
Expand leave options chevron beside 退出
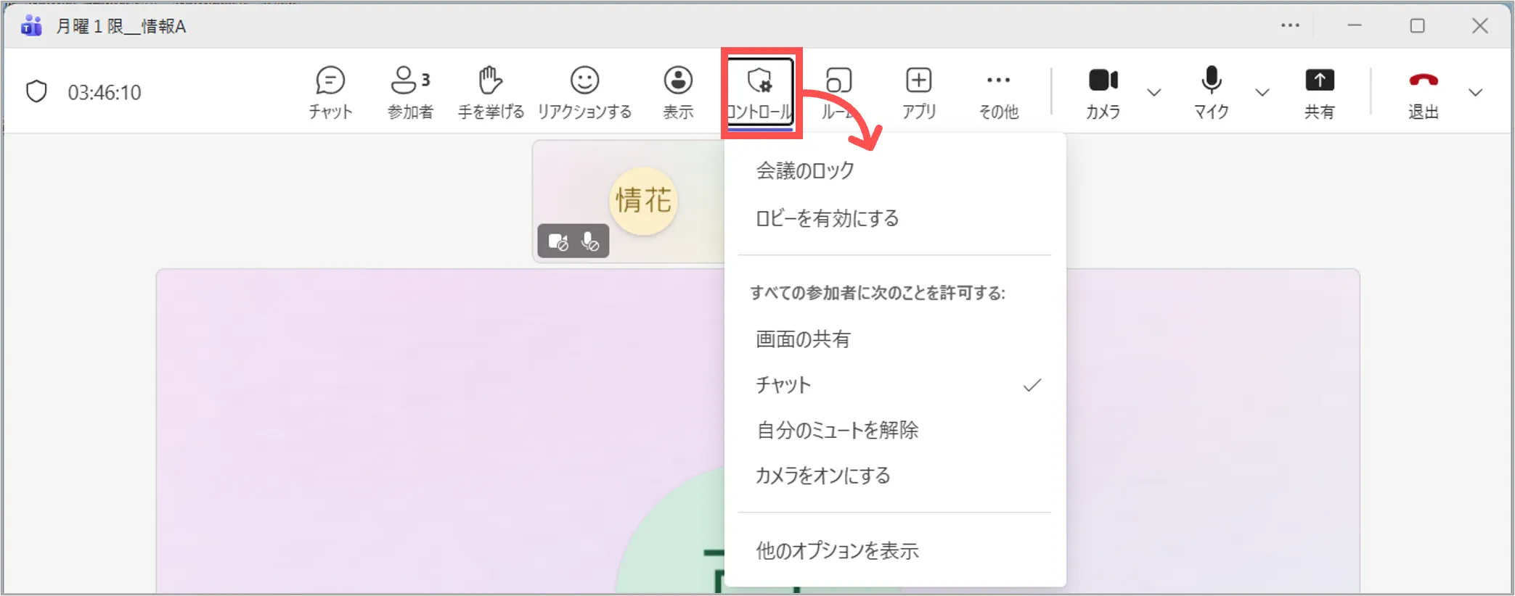click(1475, 93)
